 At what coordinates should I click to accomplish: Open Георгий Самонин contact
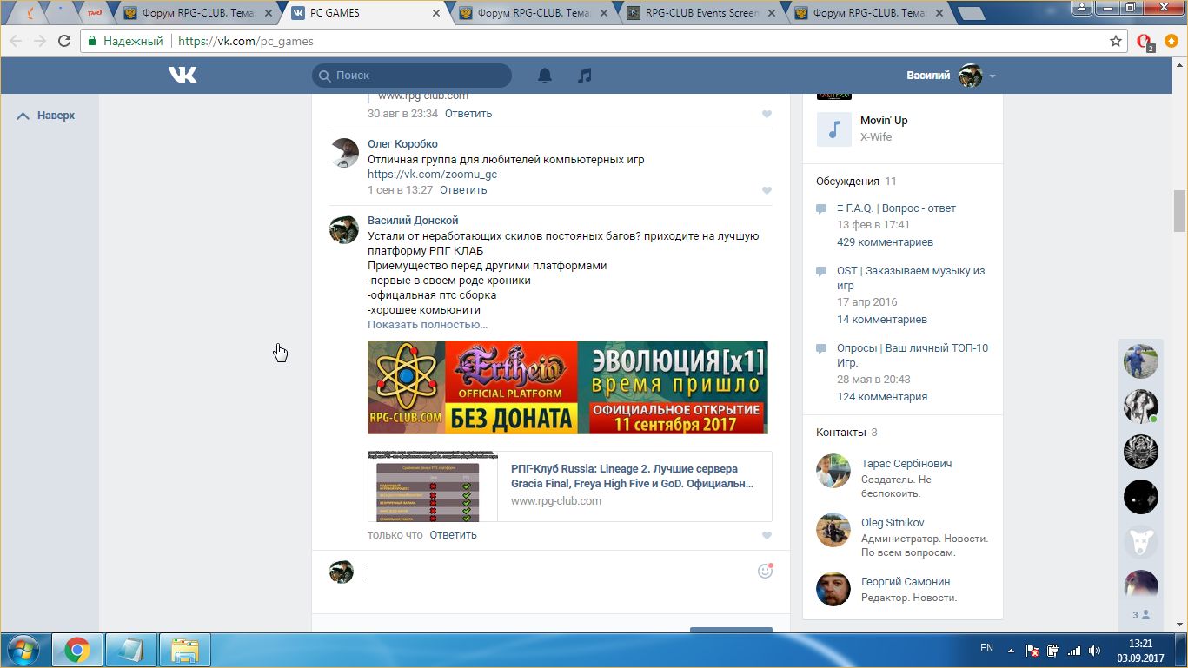point(906,582)
